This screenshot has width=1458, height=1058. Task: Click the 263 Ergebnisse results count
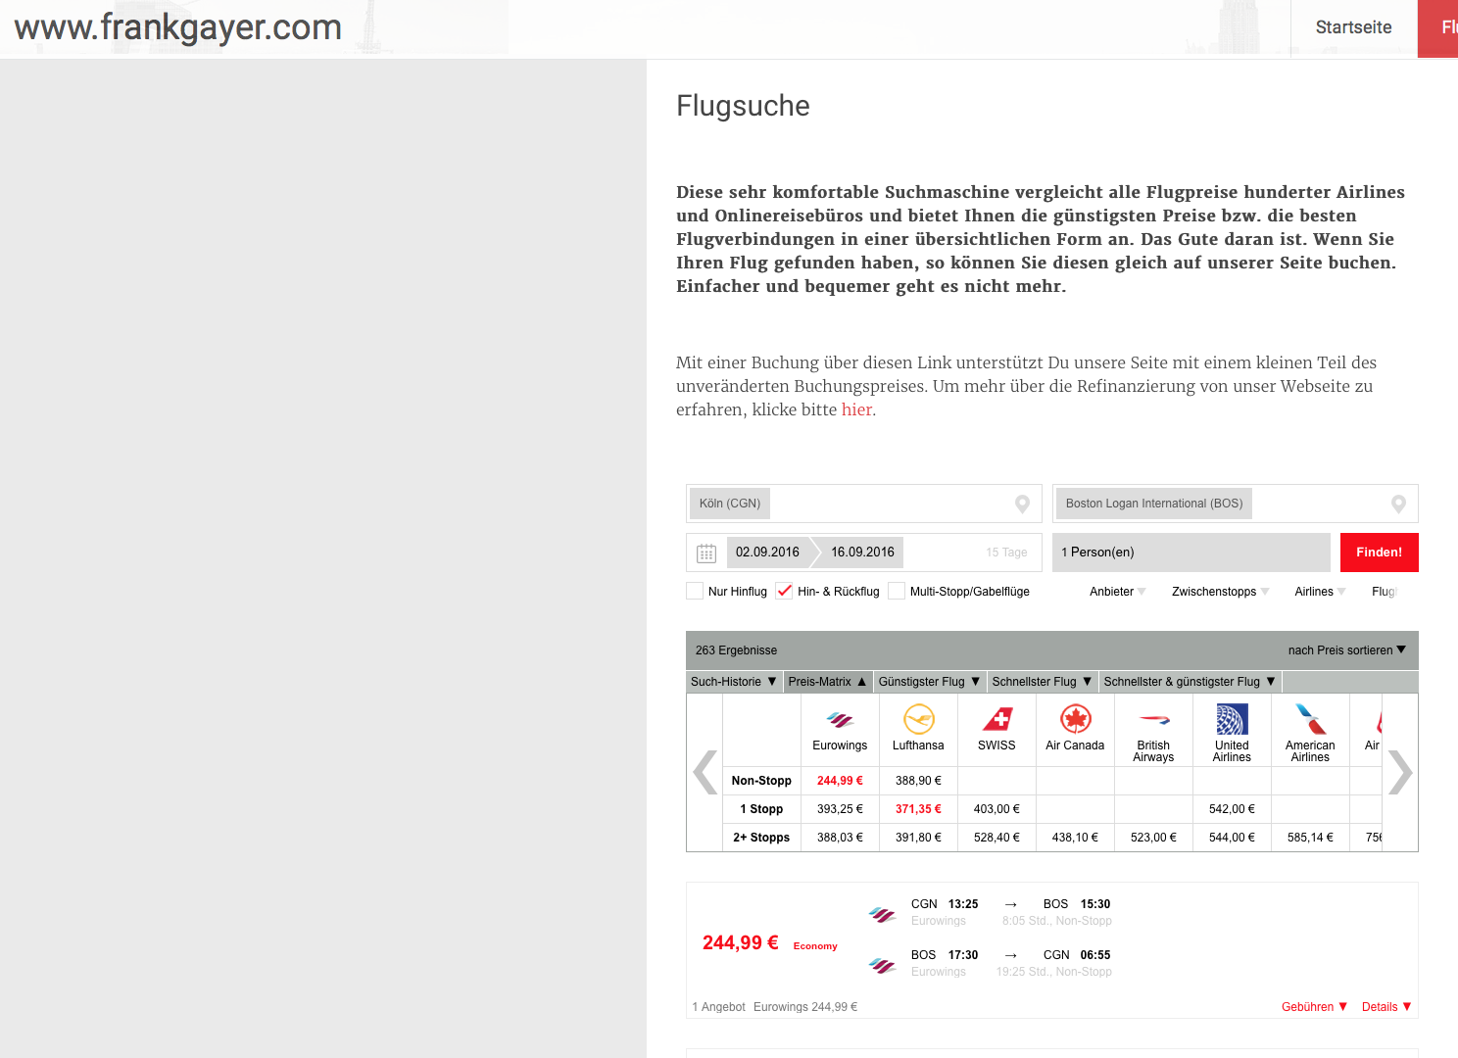(736, 650)
